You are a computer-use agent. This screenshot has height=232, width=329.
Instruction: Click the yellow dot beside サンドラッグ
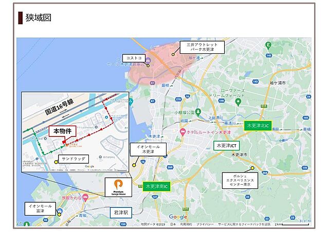pos(56,162)
